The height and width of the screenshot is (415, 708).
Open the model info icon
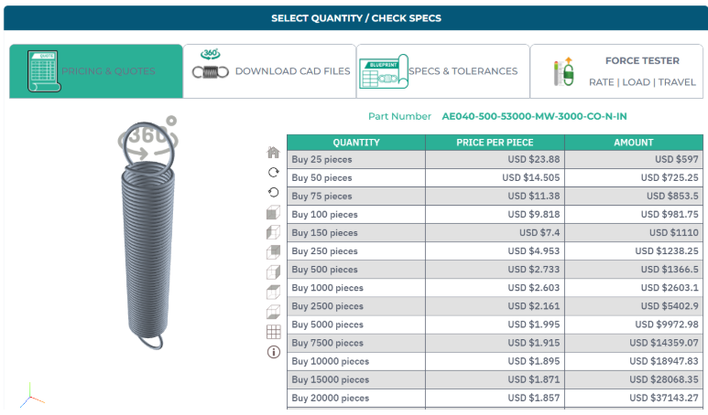273,352
